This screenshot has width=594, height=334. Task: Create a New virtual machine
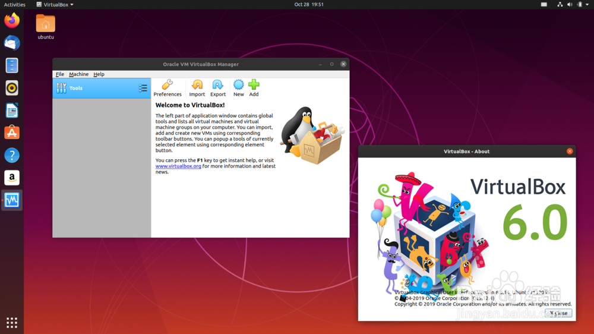click(x=239, y=88)
